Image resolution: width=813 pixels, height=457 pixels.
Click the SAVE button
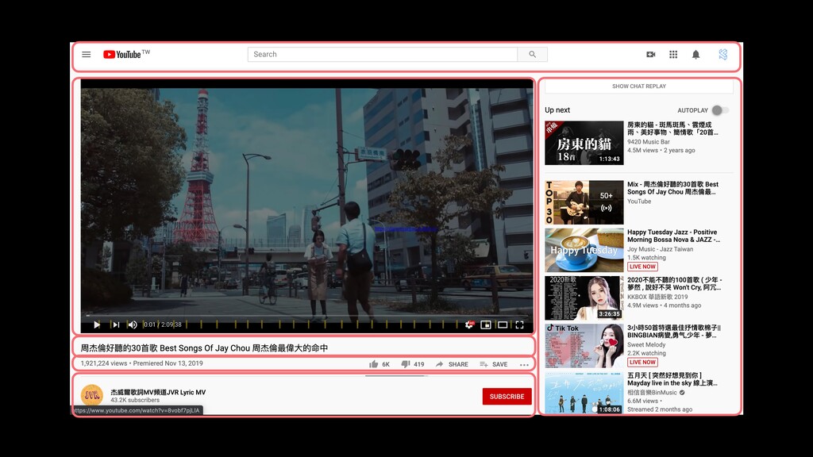coord(494,364)
